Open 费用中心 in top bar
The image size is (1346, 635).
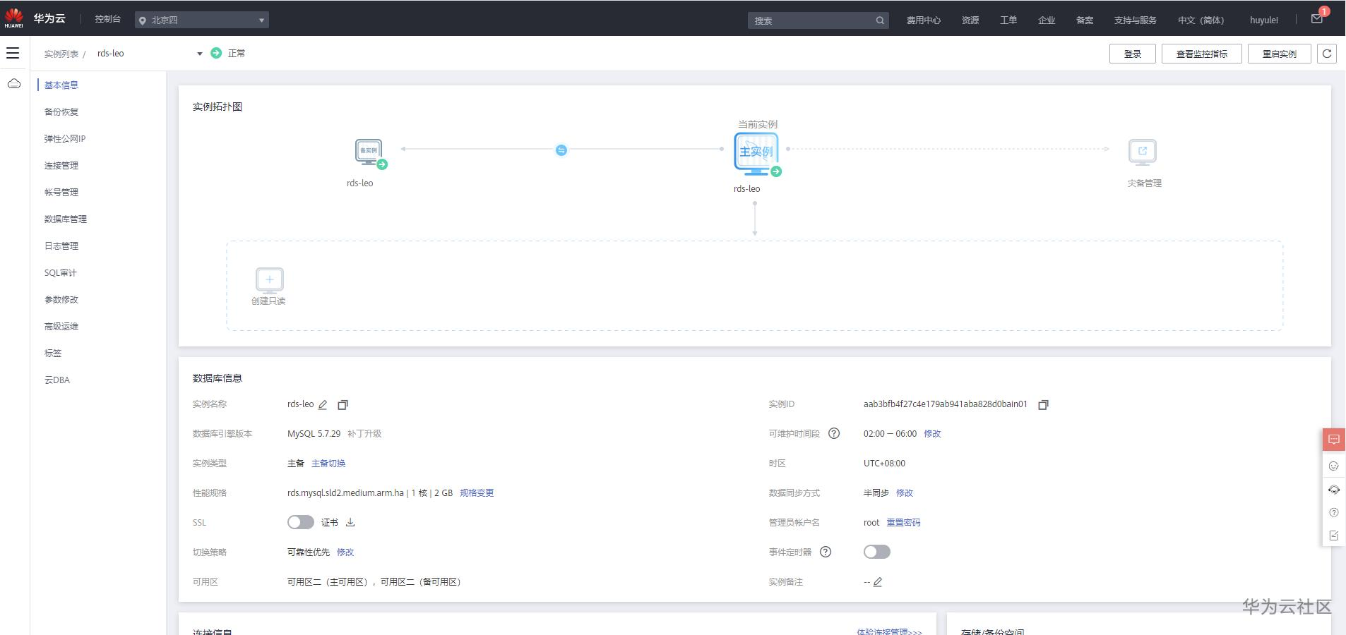(x=924, y=20)
